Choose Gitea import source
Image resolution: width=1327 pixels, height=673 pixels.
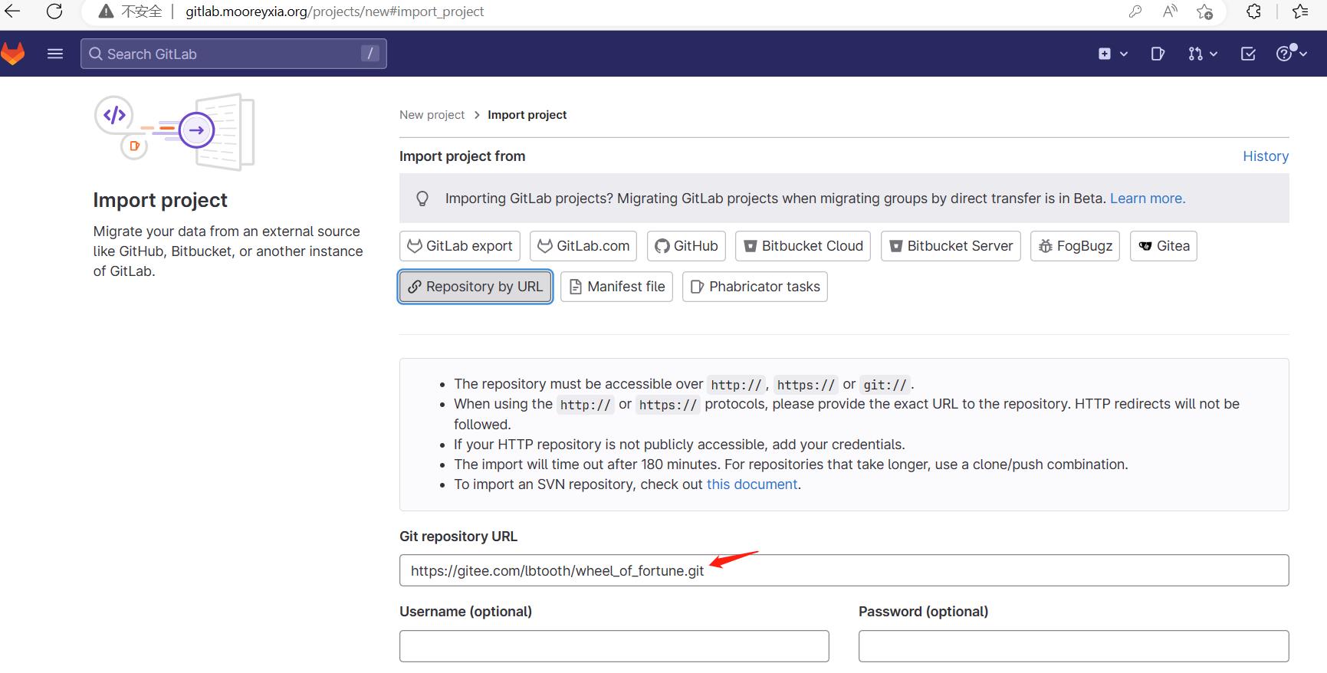[x=1164, y=246]
